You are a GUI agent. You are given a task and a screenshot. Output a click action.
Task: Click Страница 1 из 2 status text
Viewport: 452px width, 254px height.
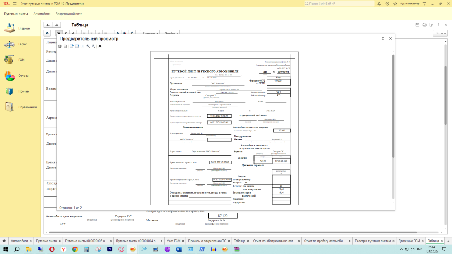click(x=70, y=208)
